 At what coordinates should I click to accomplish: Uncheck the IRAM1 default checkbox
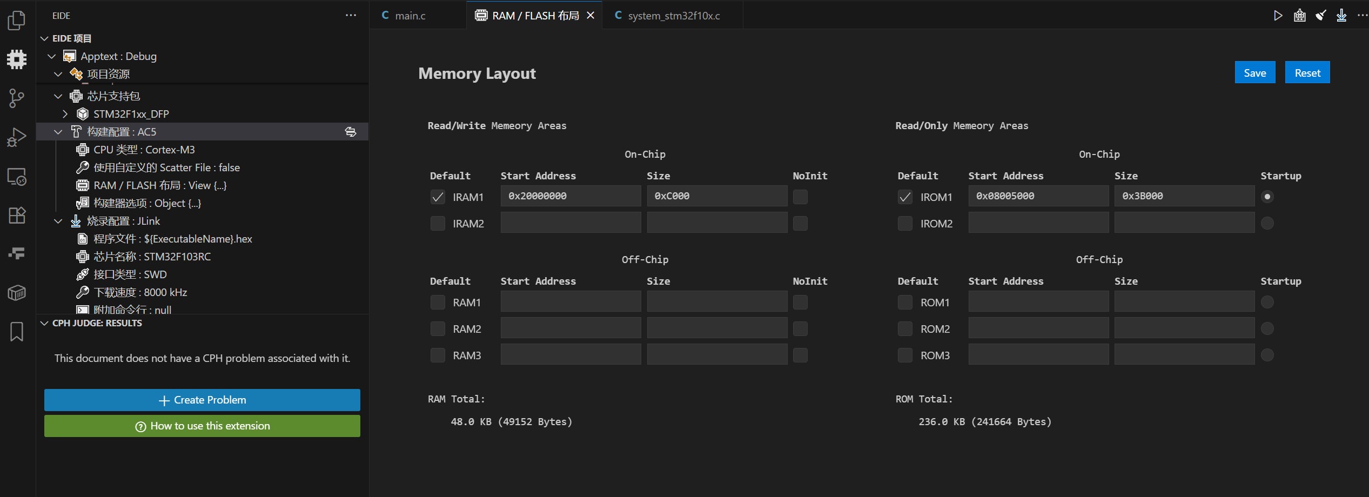click(438, 197)
